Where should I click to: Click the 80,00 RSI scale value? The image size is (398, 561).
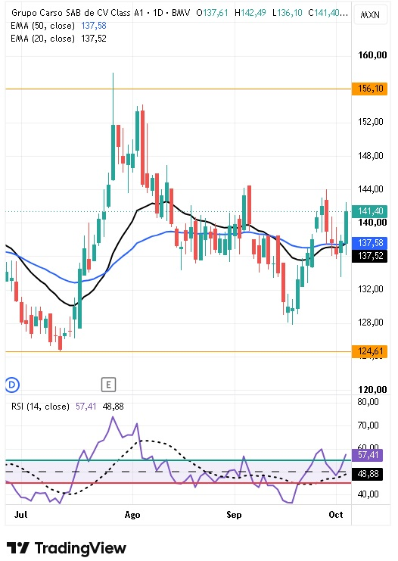click(368, 402)
